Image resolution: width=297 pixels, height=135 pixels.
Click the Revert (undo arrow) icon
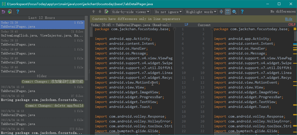[3, 12]
